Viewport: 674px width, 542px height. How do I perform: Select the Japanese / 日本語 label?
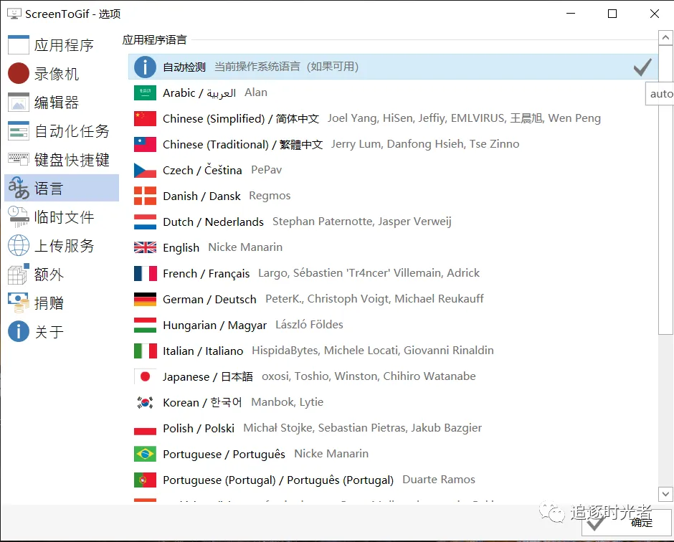[x=208, y=376]
